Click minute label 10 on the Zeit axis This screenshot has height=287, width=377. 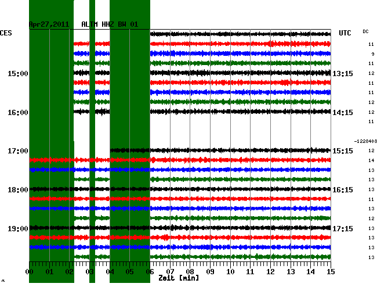(x=230, y=272)
